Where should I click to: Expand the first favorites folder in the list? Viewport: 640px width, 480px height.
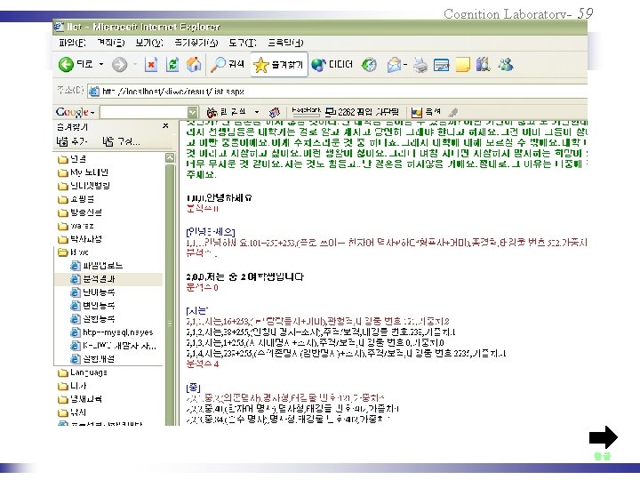click(x=72, y=159)
